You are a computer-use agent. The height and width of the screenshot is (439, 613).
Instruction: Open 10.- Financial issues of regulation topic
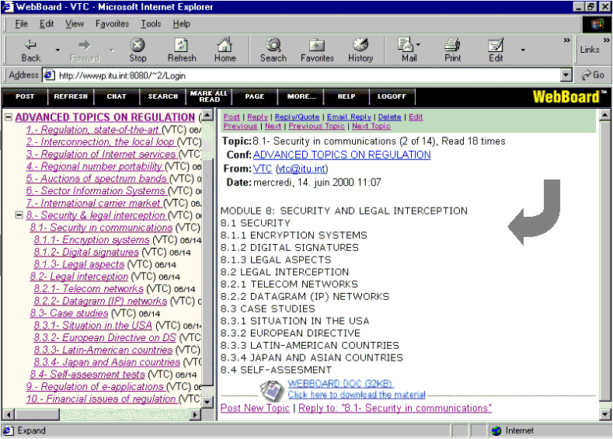click(x=102, y=399)
